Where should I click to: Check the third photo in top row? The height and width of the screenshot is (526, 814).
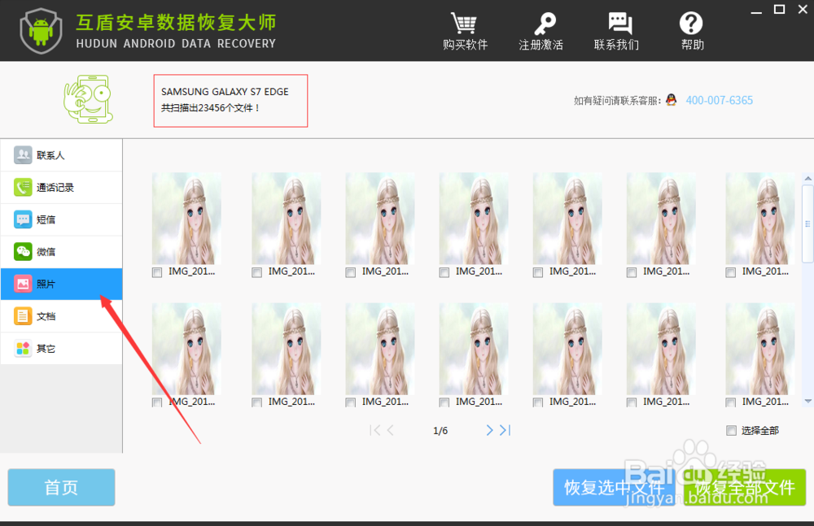pyautogui.click(x=350, y=272)
